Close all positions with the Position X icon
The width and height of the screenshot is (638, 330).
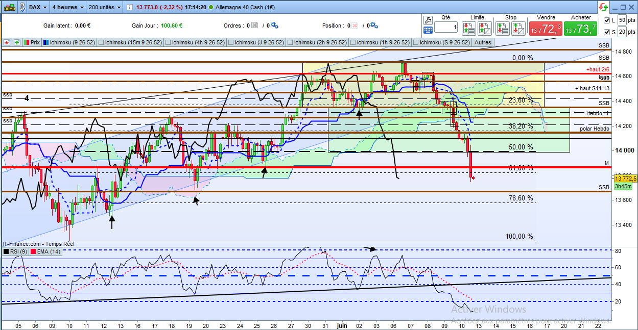[x=353, y=26]
